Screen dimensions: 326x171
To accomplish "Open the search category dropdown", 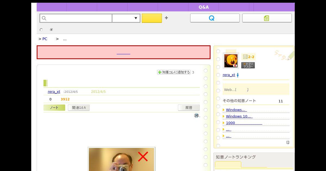I will pos(126,18).
